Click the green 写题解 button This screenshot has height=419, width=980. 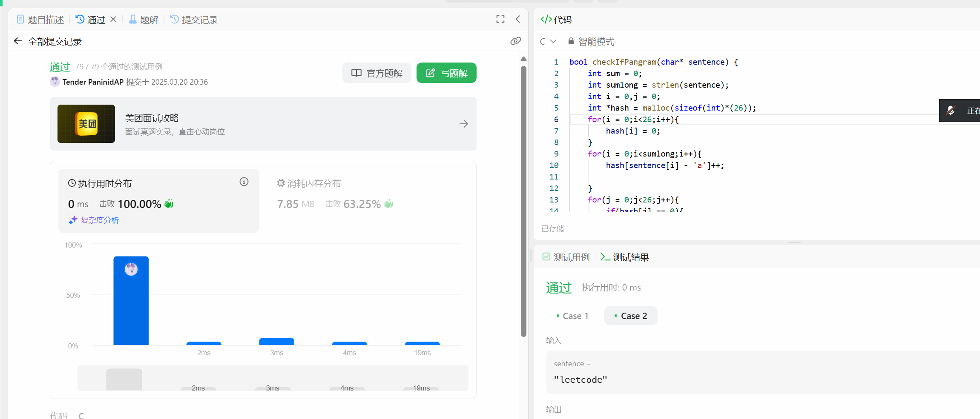pos(446,73)
